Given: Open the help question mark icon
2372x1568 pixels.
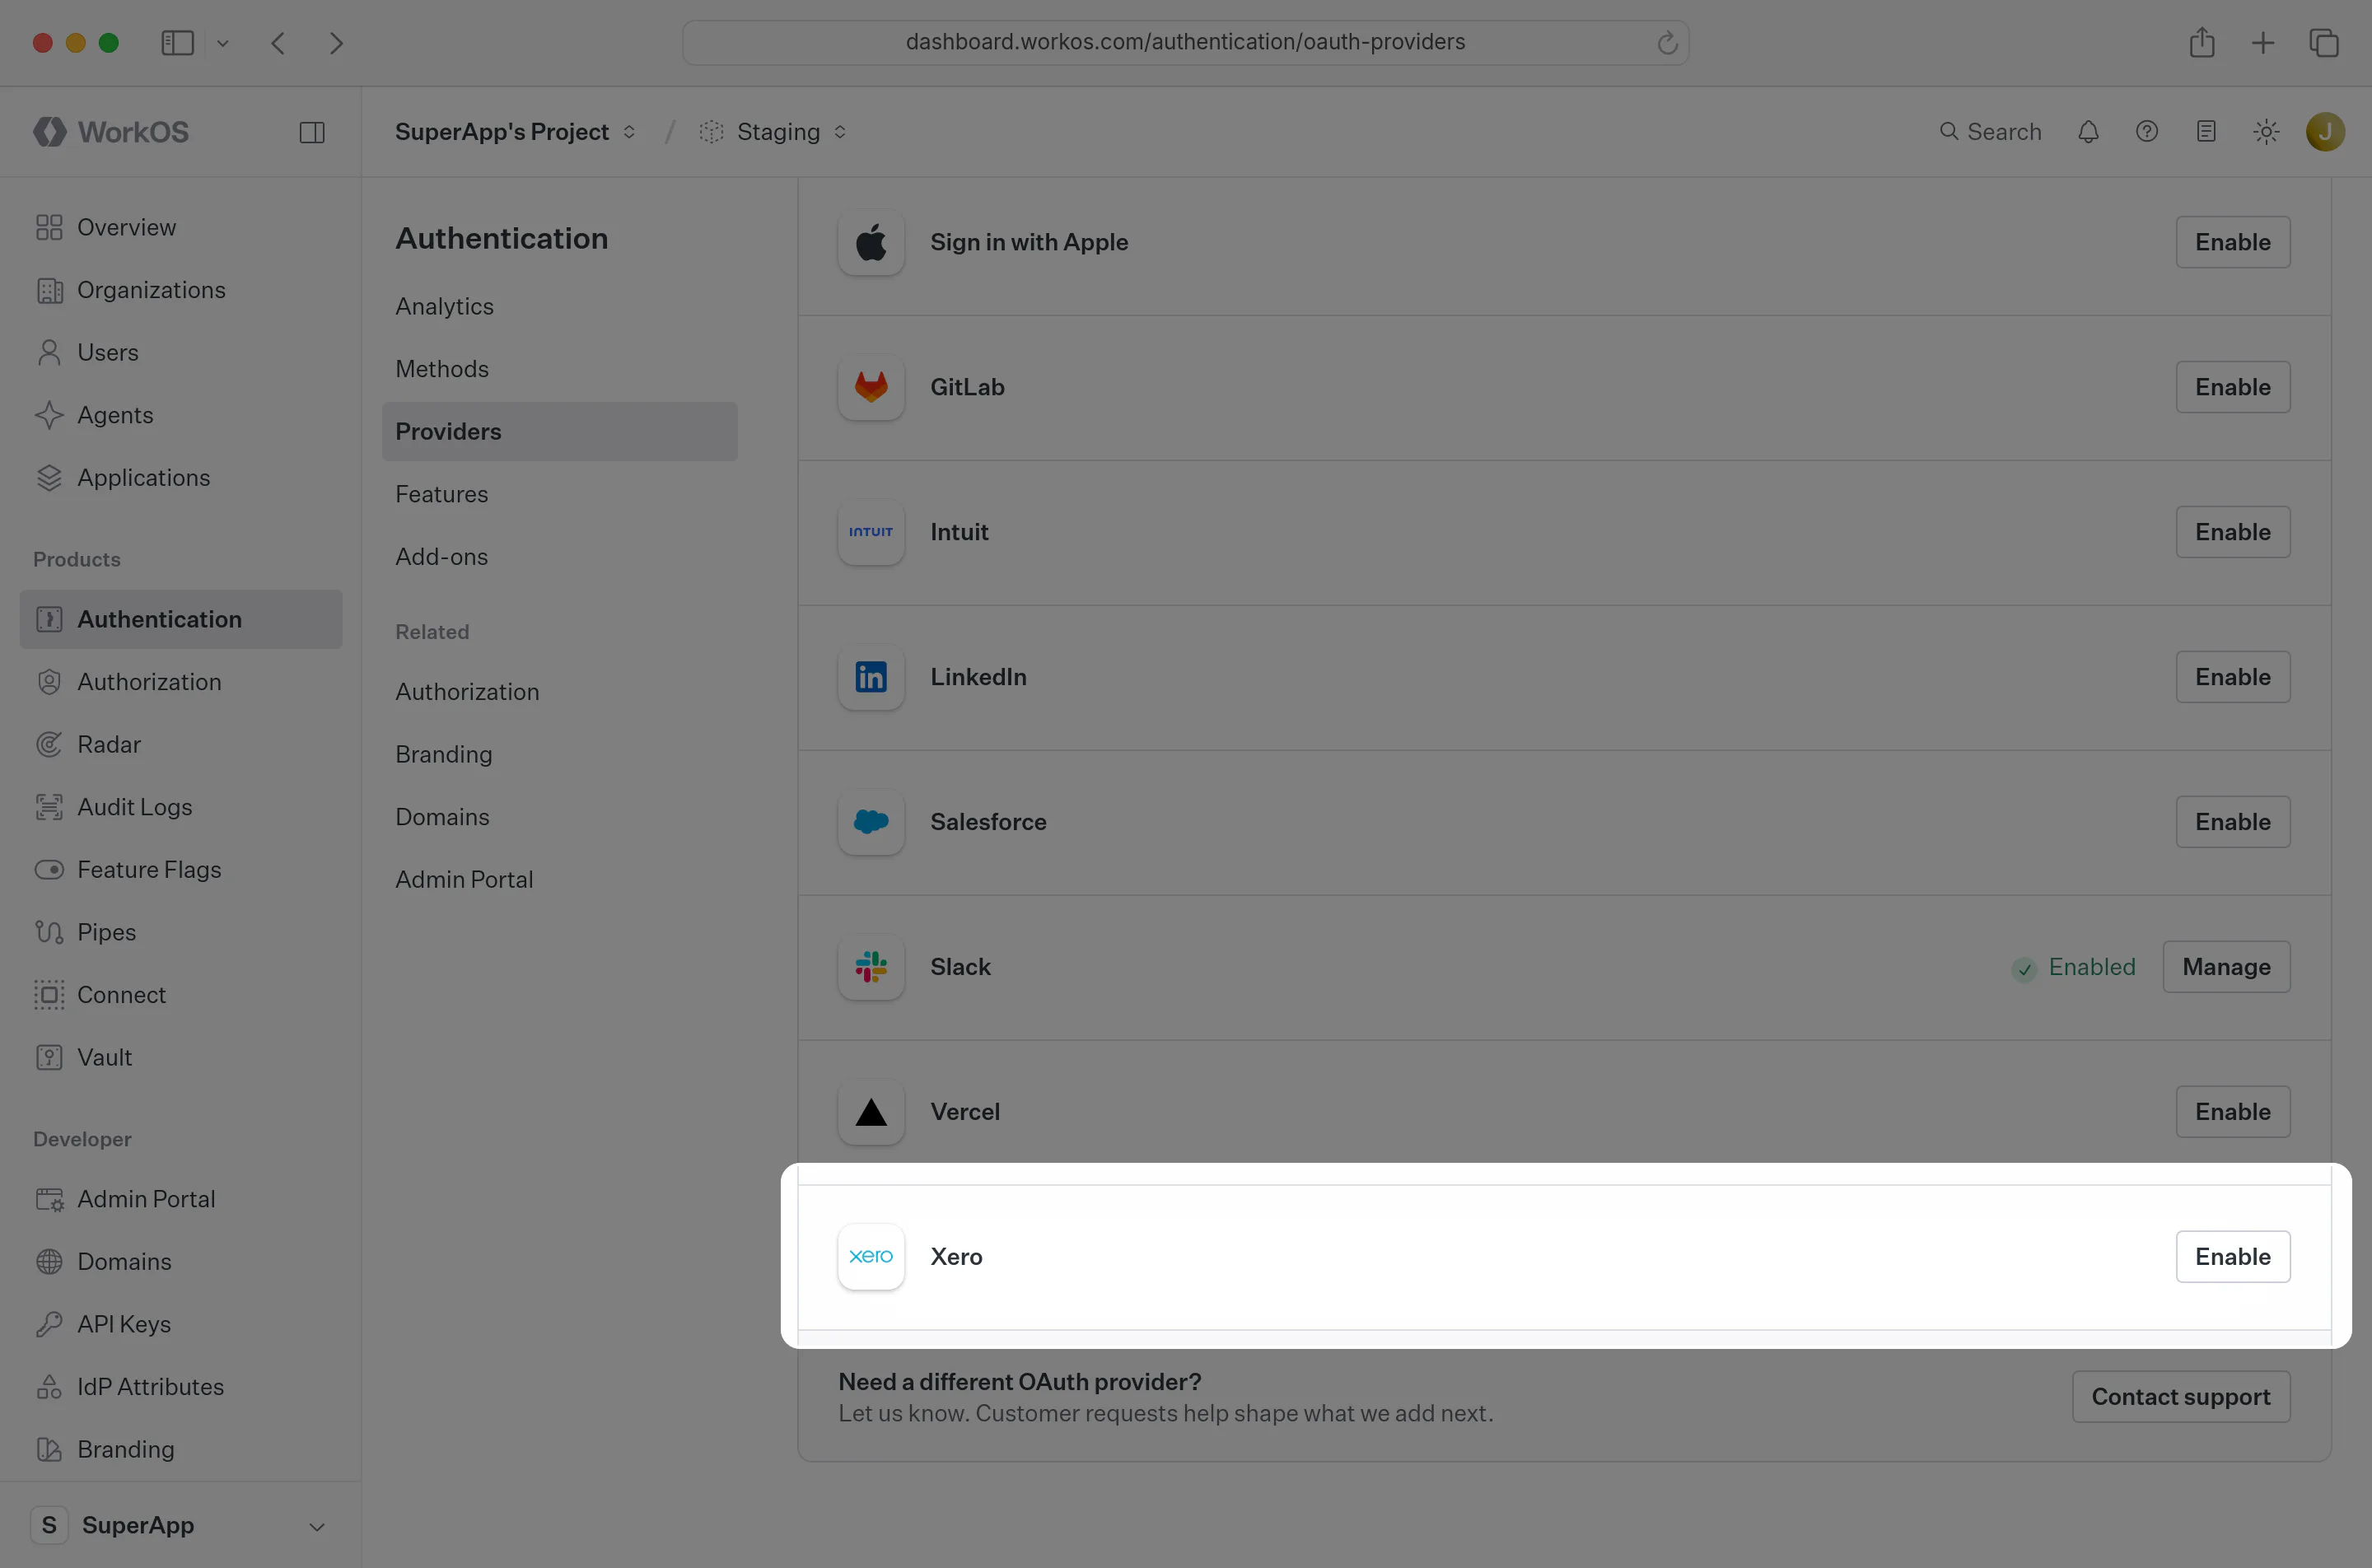Looking at the screenshot, I should click(2147, 132).
